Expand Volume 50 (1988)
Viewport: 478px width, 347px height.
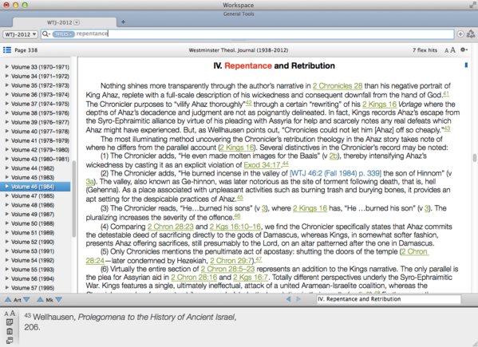7,223
